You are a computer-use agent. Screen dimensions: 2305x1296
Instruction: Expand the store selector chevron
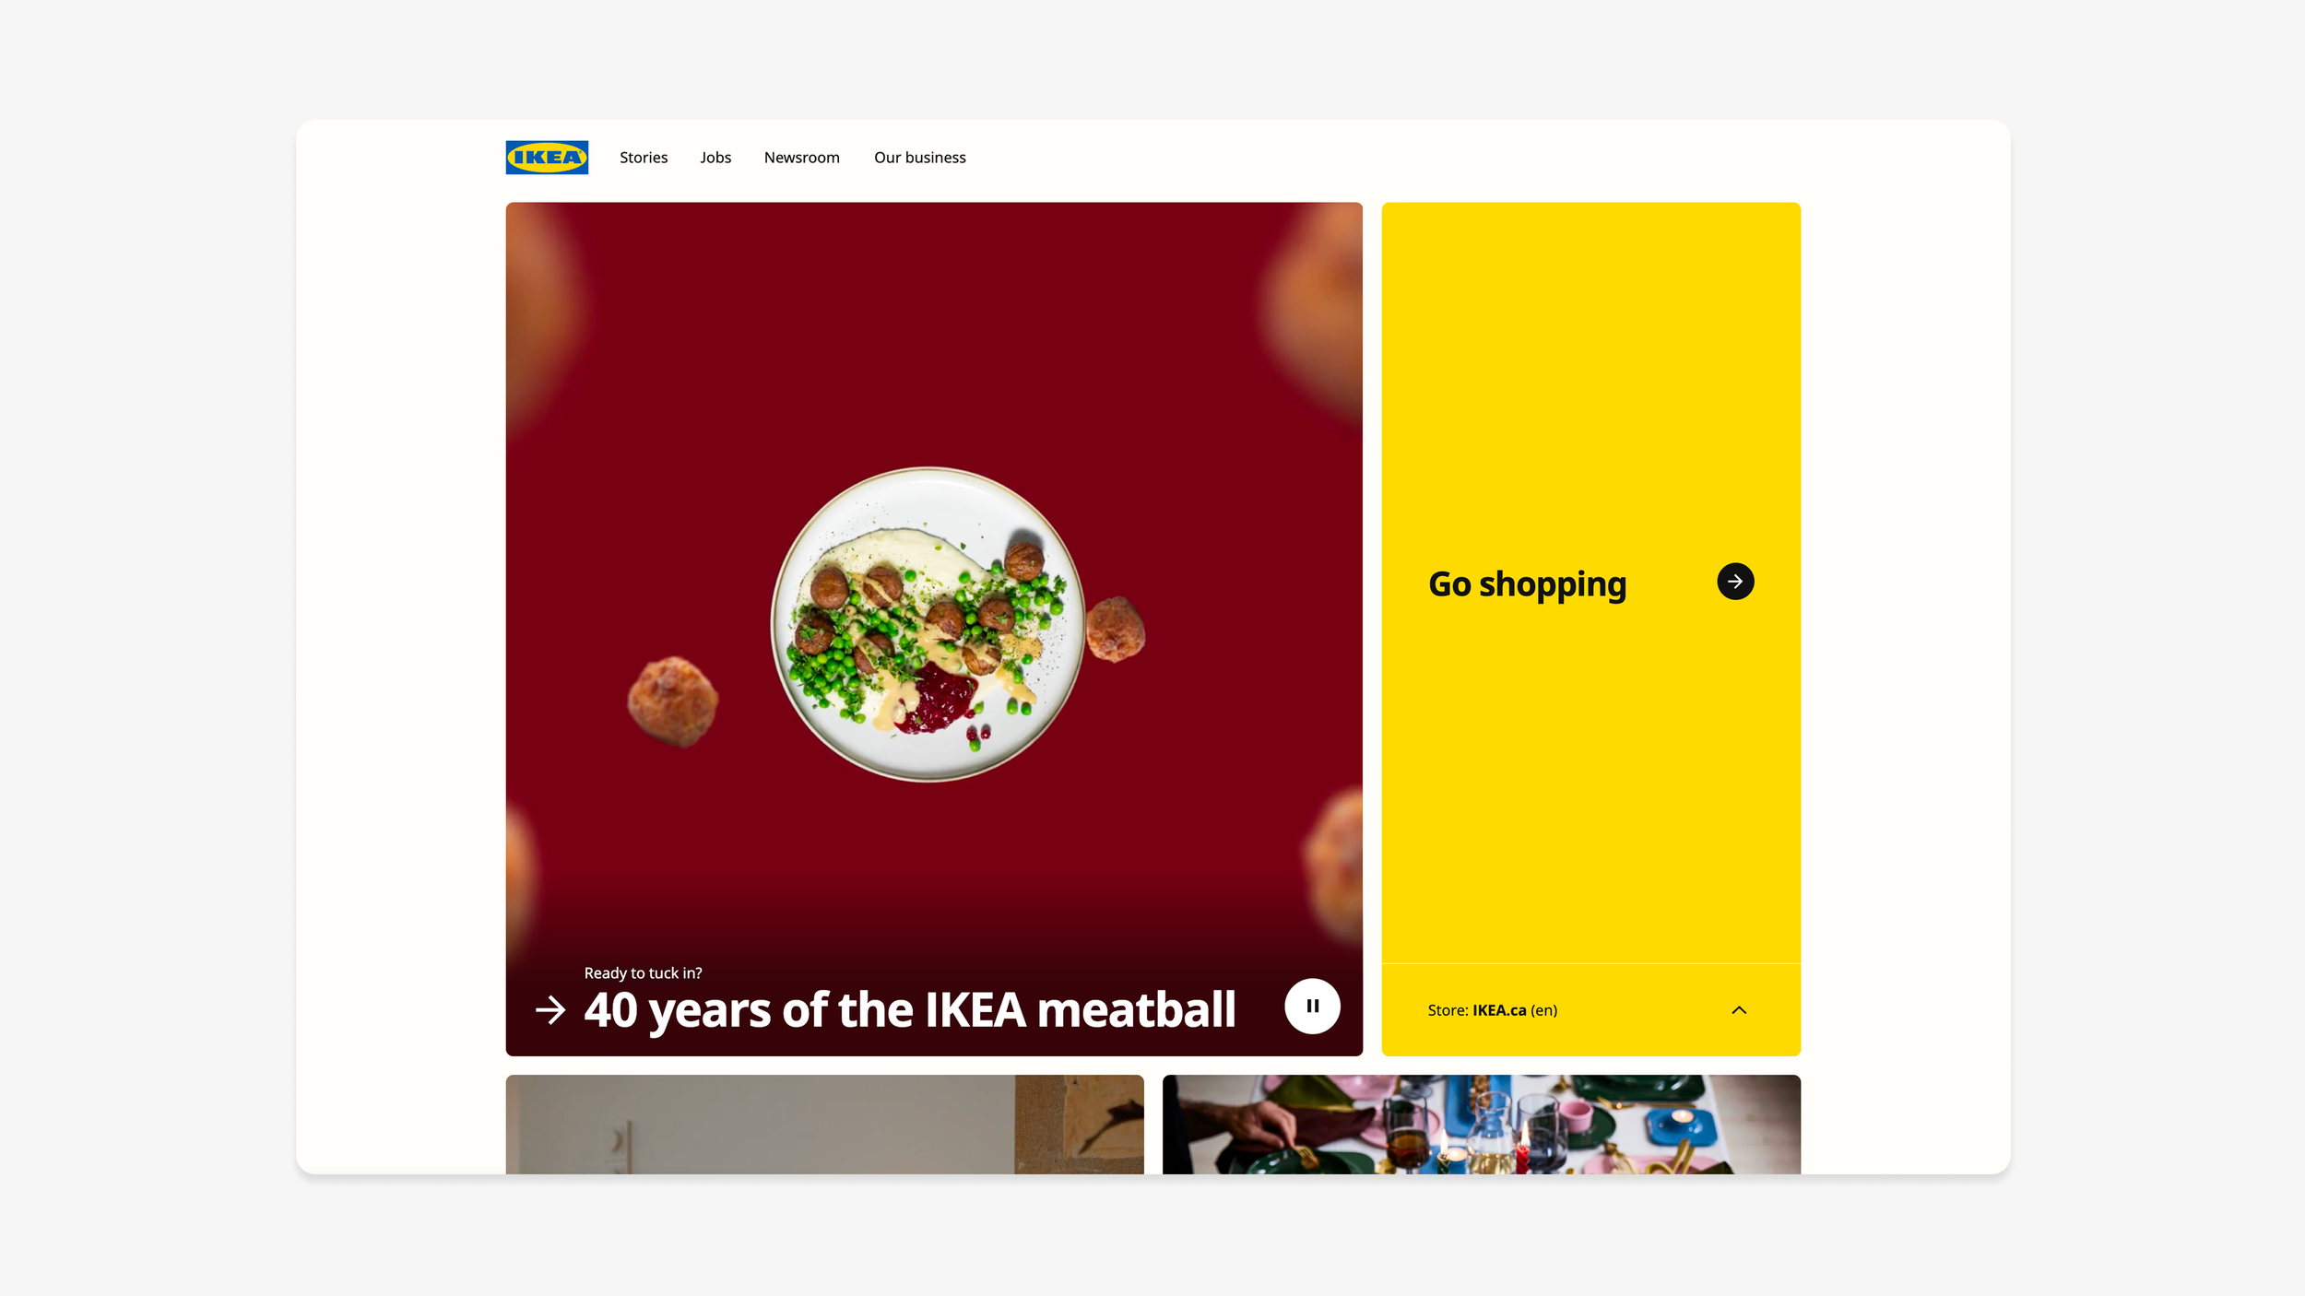pos(1739,1010)
